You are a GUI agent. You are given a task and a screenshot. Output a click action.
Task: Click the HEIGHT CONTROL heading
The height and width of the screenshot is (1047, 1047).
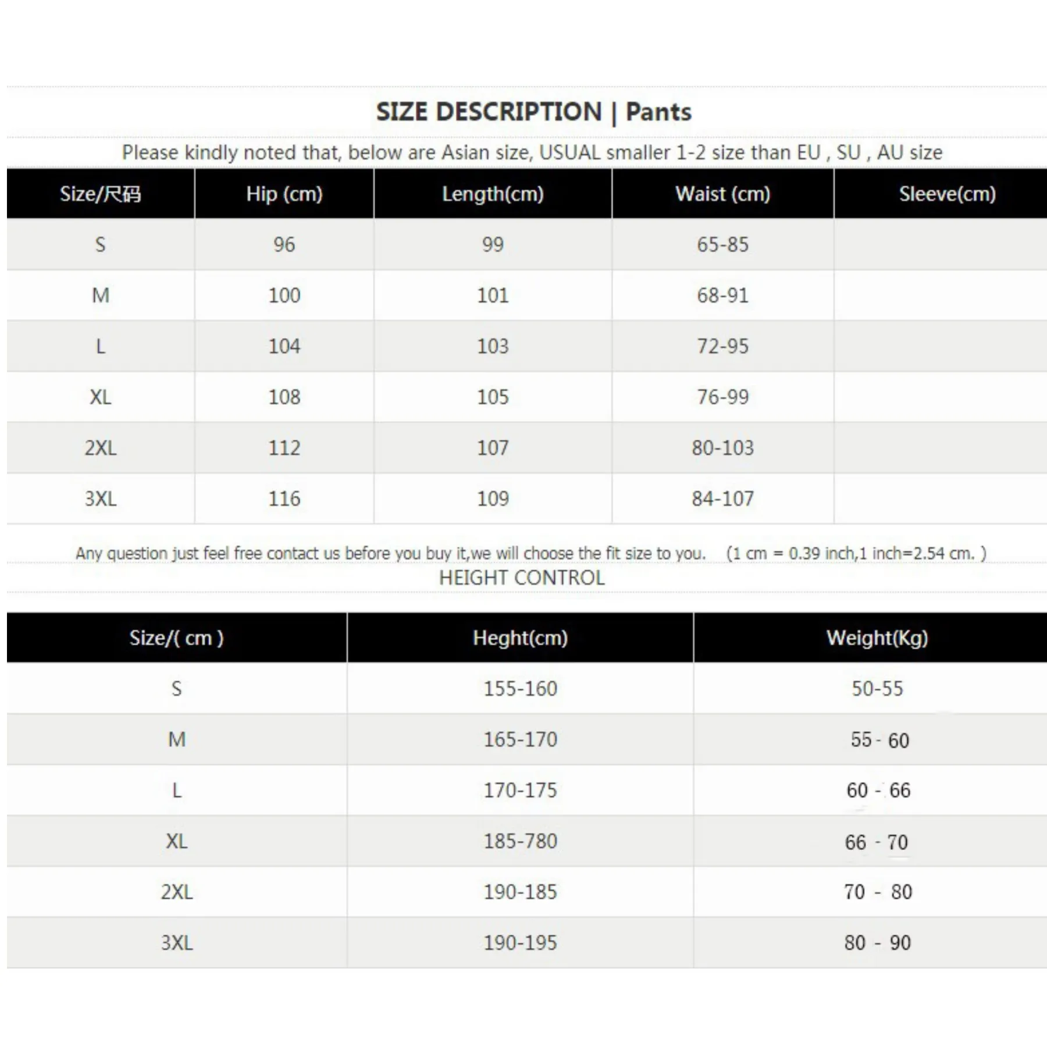(522, 578)
